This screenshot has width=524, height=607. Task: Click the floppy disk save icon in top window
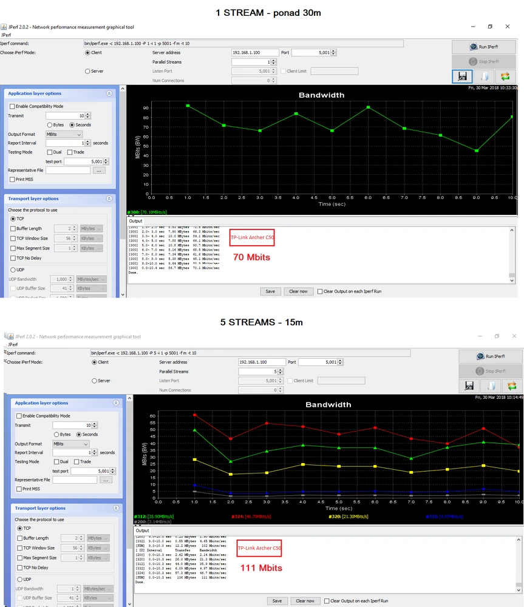coord(463,76)
